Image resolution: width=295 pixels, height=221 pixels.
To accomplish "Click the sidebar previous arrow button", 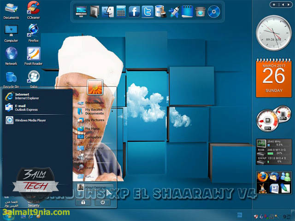I will tap(283, 5).
